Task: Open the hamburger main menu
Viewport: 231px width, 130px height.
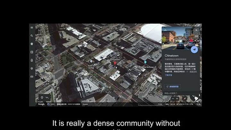Action: pos(32,27)
